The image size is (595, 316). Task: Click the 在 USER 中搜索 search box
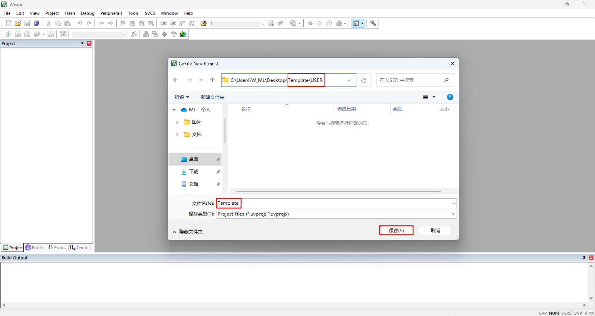tap(415, 80)
